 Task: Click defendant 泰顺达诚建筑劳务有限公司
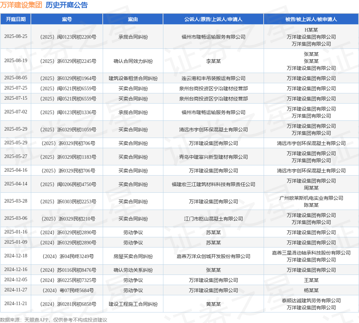pos(311,301)
